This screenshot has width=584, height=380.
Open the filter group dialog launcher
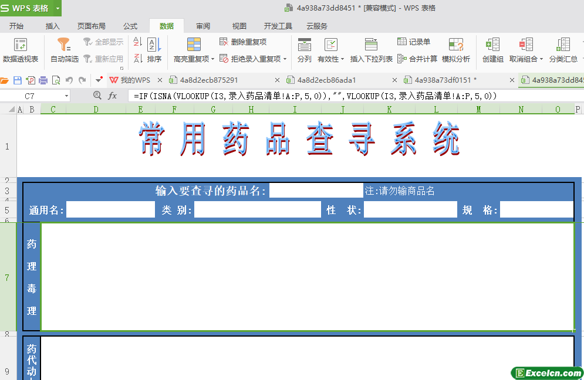pos(122,68)
